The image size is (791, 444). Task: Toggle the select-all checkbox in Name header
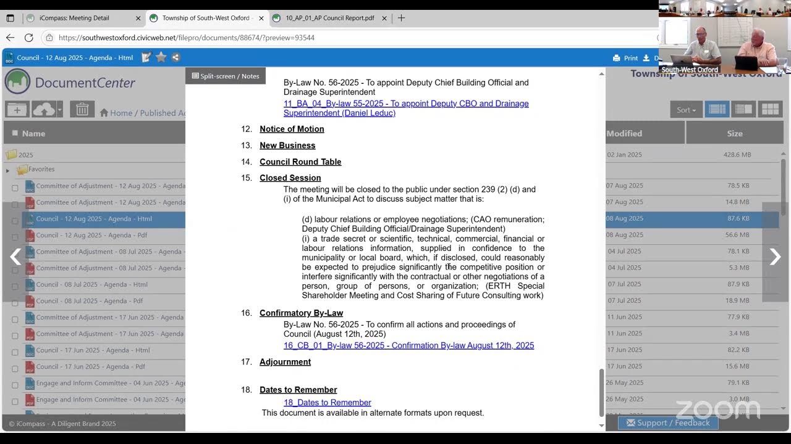tap(15, 133)
